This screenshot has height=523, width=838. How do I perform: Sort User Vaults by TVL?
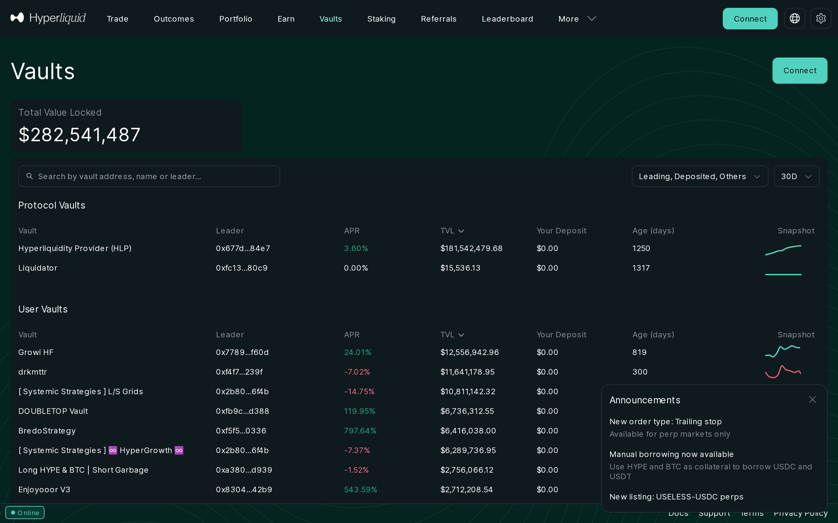coord(452,334)
